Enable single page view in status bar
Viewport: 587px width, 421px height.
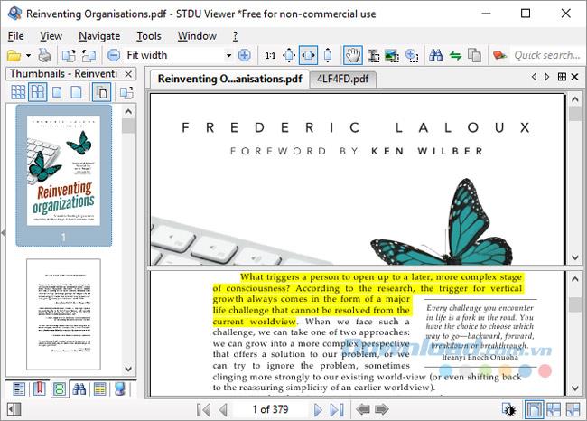coord(534,409)
